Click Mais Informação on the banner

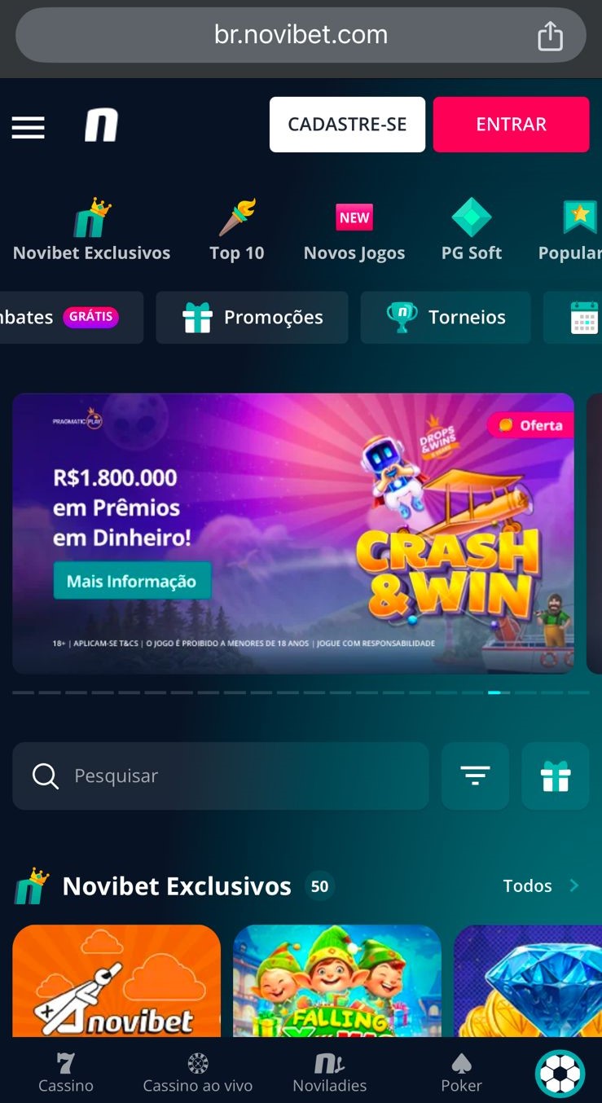click(x=132, y=581)
